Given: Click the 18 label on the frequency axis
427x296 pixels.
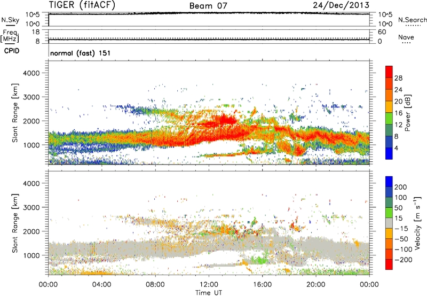Looking at the screenshot, I should tap(36, 32).
